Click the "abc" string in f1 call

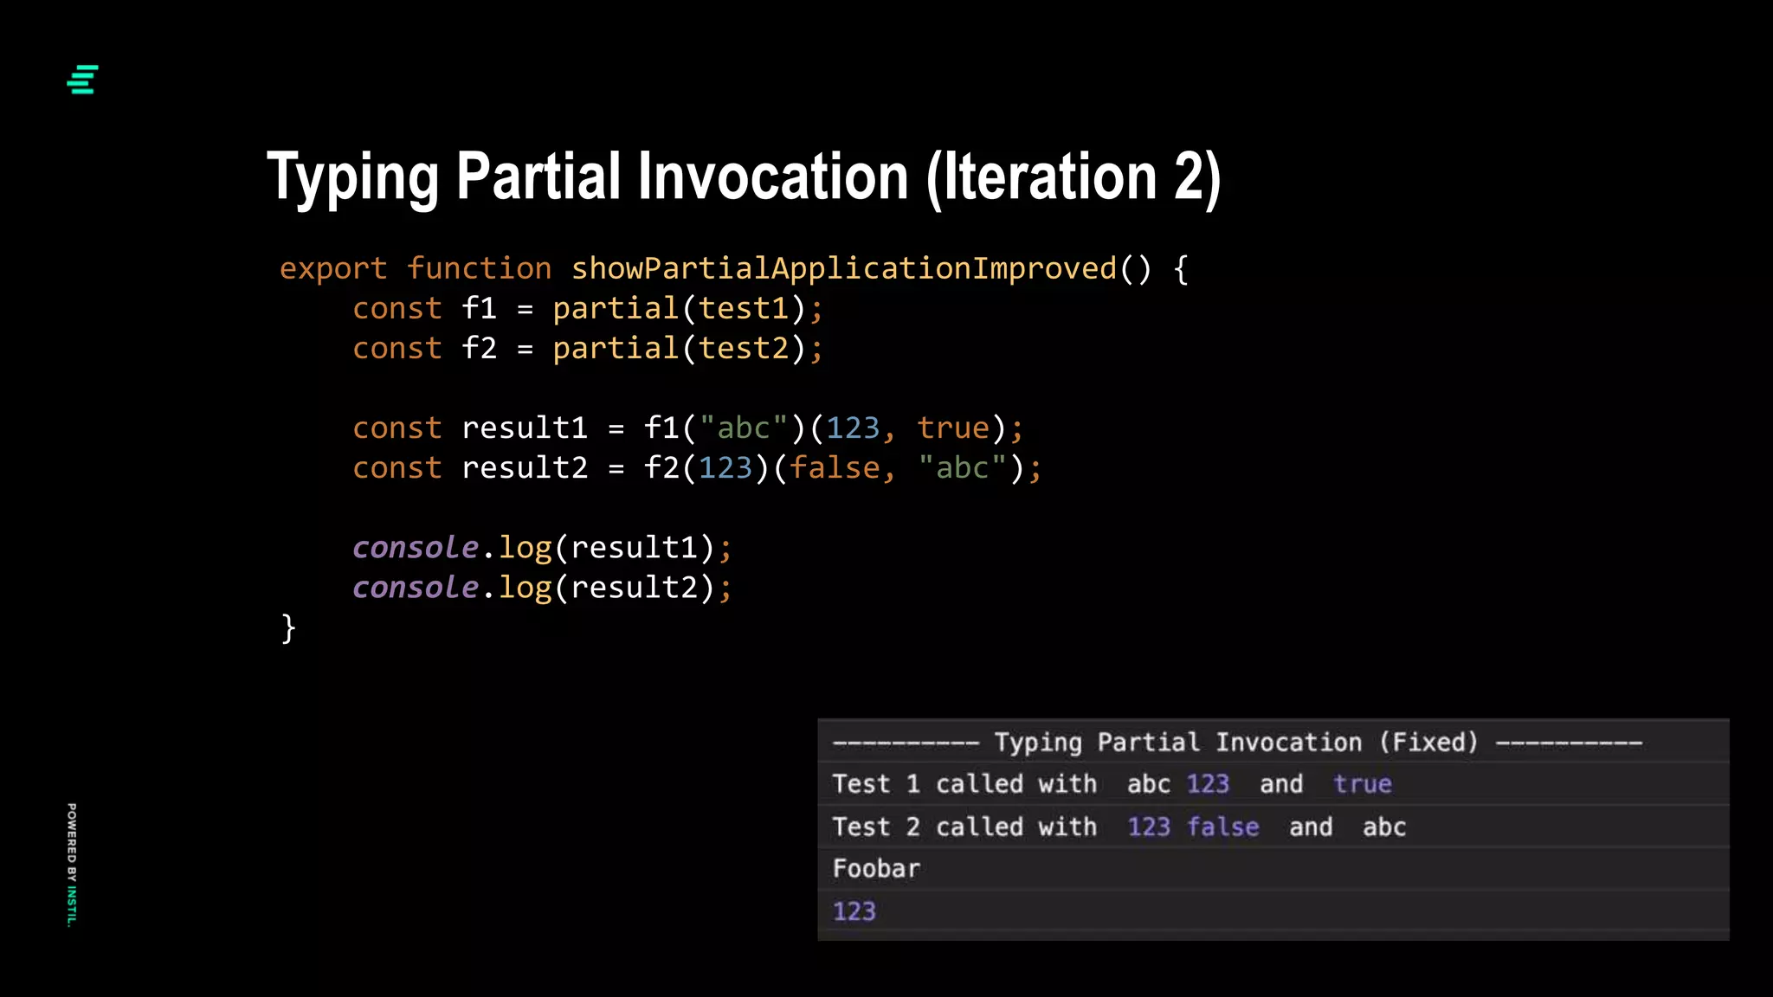pos(743,428)
